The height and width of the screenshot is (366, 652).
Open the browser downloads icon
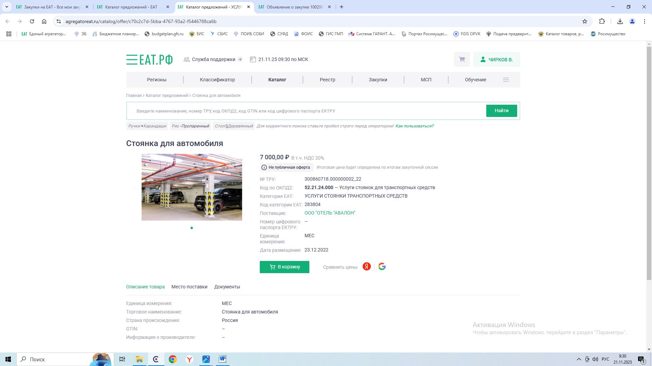[620, 21]
